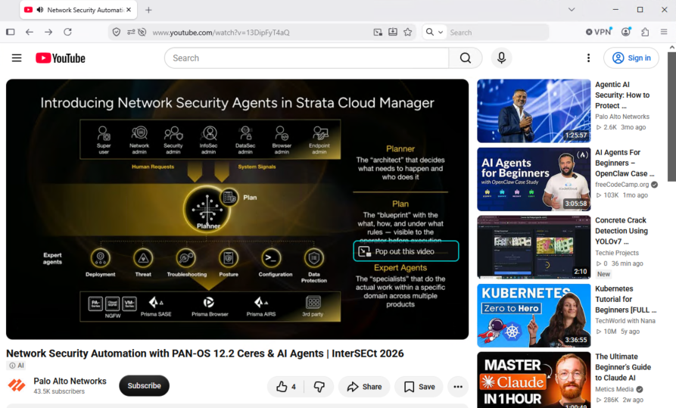The image size is (676, 408).
Task: Click the YouTube search magnifier button
Action: point(466,58)
